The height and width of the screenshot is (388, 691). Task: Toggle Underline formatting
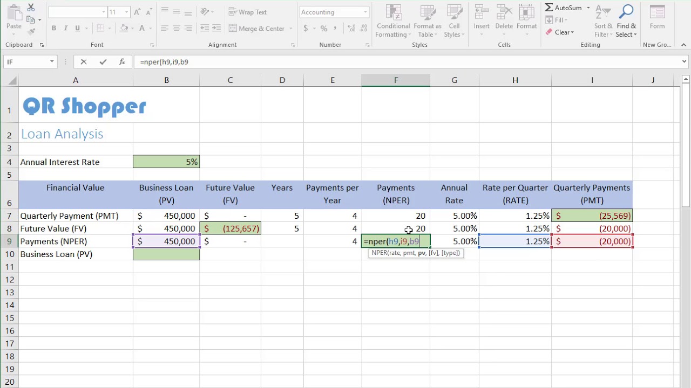click(x=78, y=29)
